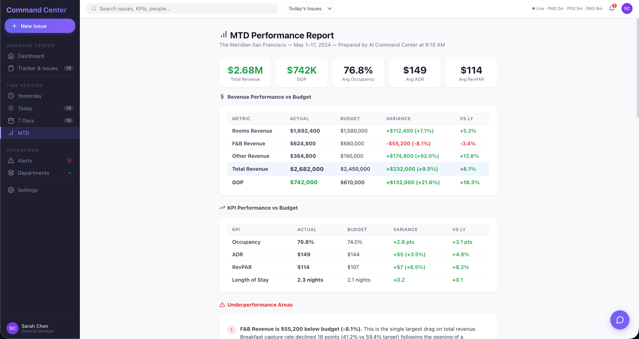Image resolution: width=639 pixels, height=339 pixels.
Task: Click the F&B Revenue variance -$55,200 (-8.1%)
Action: tap(408, 144)
